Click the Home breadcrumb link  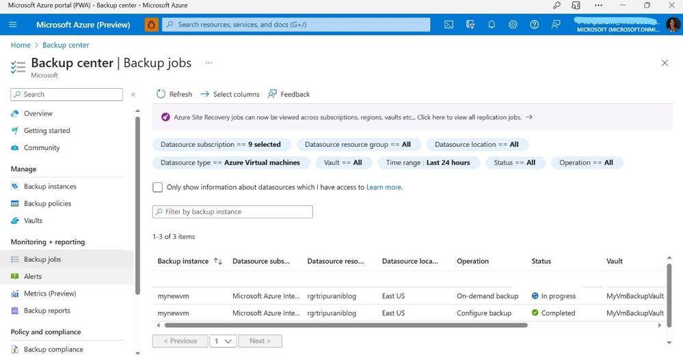coord(21,45)
